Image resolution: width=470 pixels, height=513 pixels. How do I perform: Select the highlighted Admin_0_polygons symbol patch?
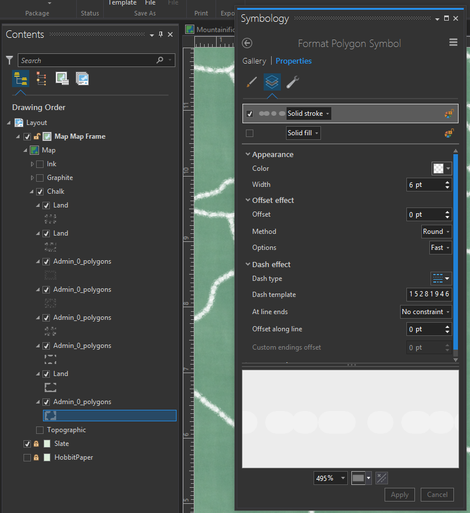click(x=50, y=416)
